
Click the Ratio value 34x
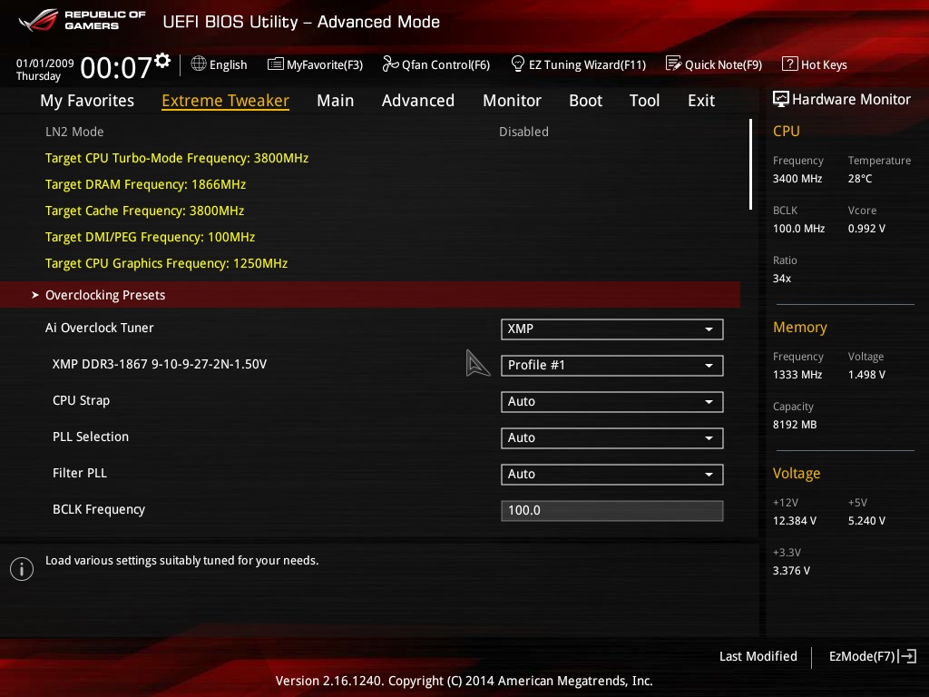(x=781, y=279)
